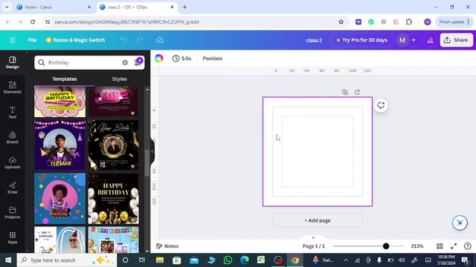Enter fullscreen present mode

pos(454,246)
